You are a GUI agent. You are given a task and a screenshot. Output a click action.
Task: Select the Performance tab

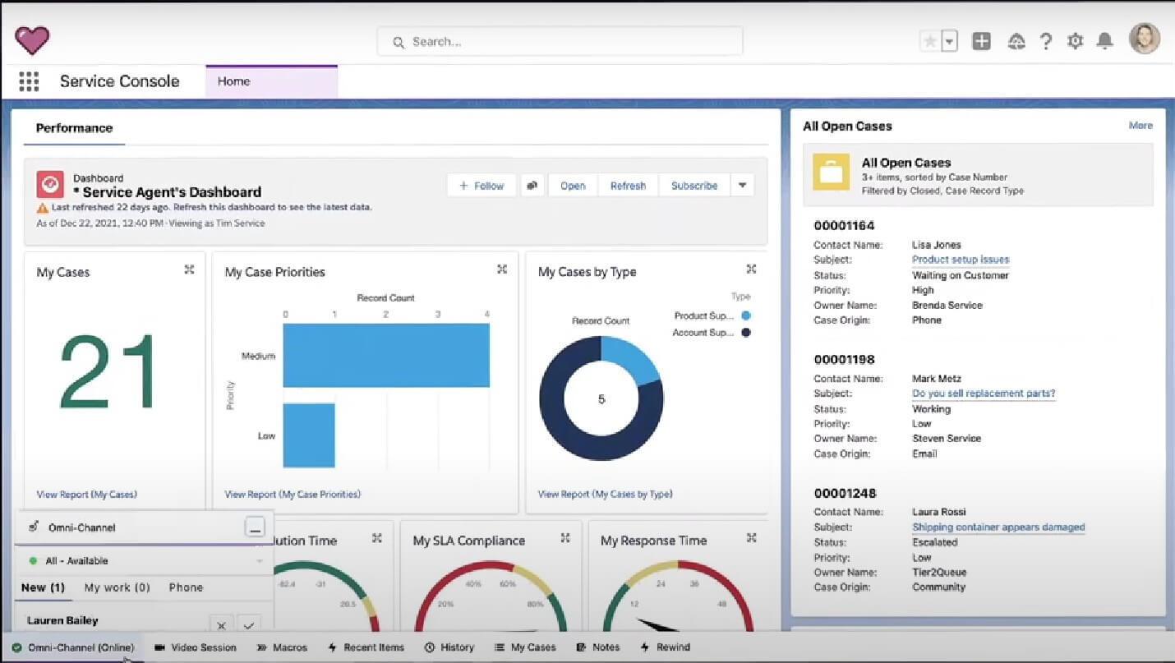click(74, 128)
